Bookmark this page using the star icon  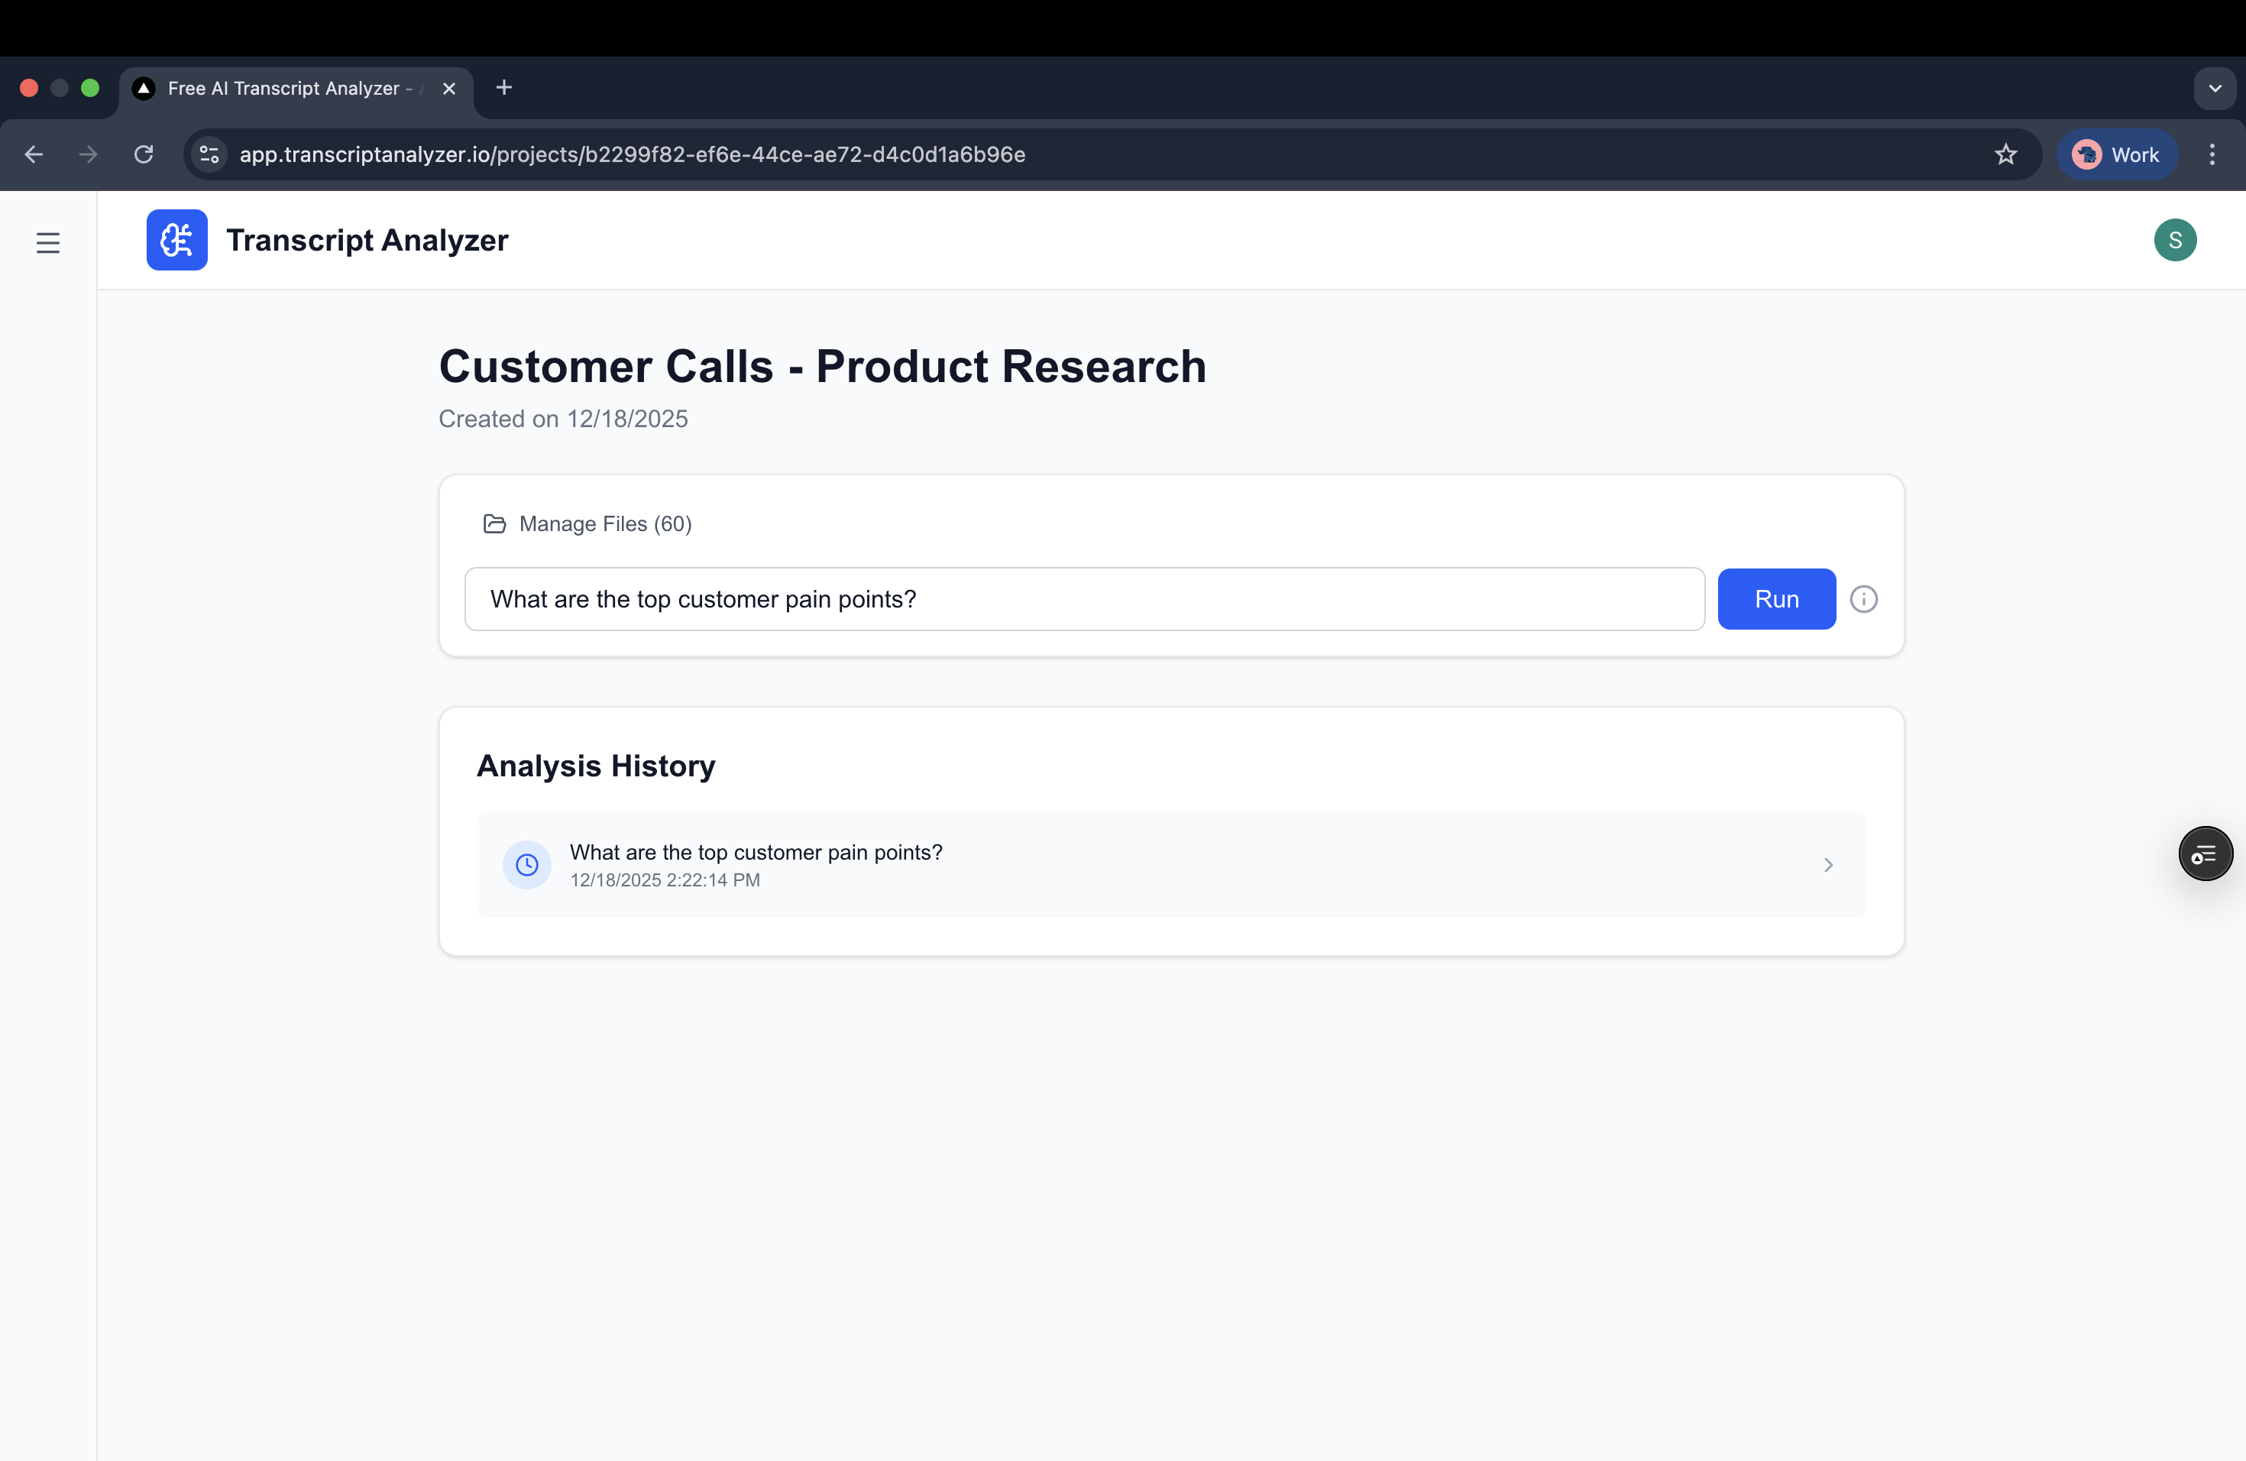2005,154
